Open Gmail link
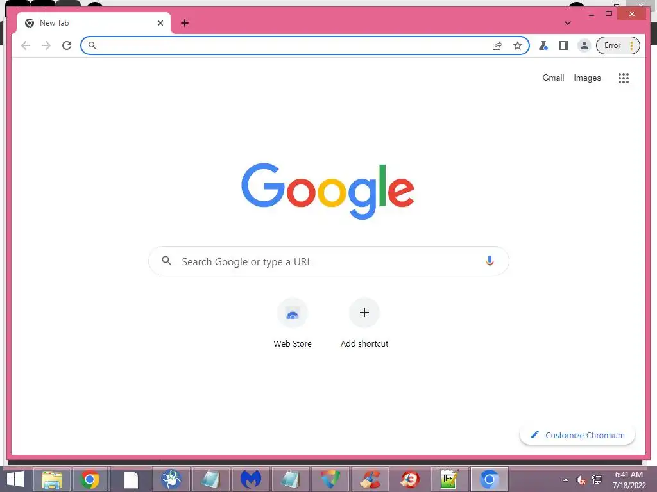 (553, 78)
